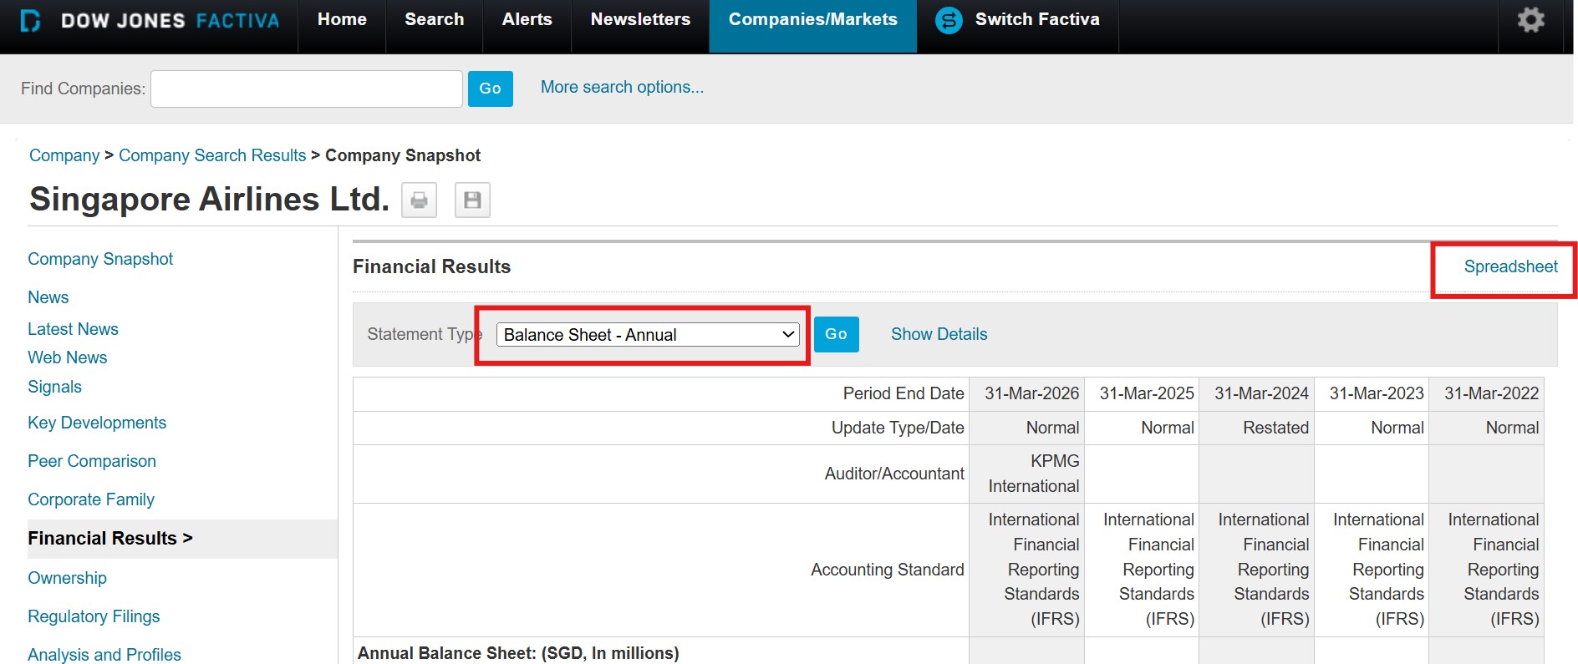Click the save disk icon
This screenshot has height=664, width=1578.
click(472, 200)
